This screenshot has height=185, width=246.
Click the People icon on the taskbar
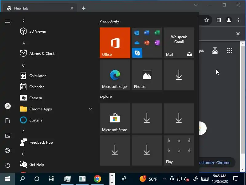(x=124, y=179)
